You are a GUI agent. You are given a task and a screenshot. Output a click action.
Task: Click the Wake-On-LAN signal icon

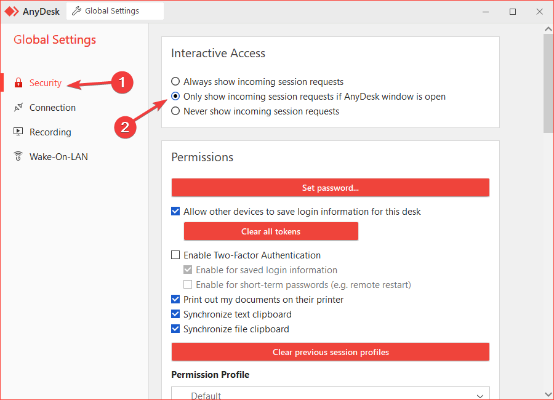(18, 156)
